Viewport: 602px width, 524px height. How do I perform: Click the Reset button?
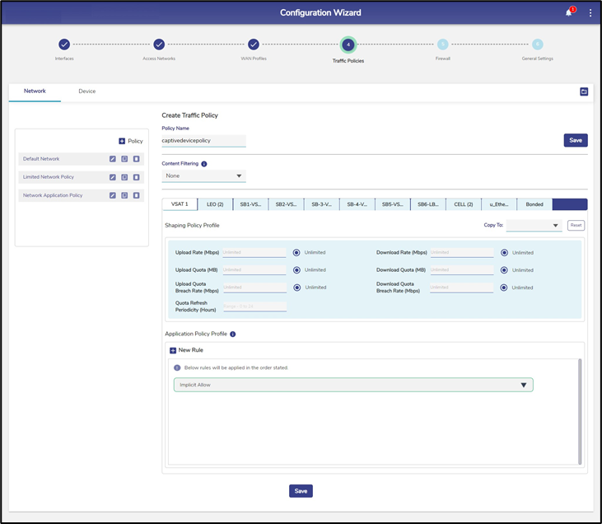click(x=576, y=225)
